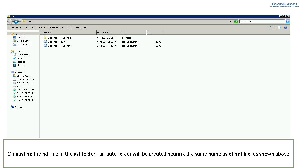
Task: Close the gst window
Action: click(x=288, y=16)
